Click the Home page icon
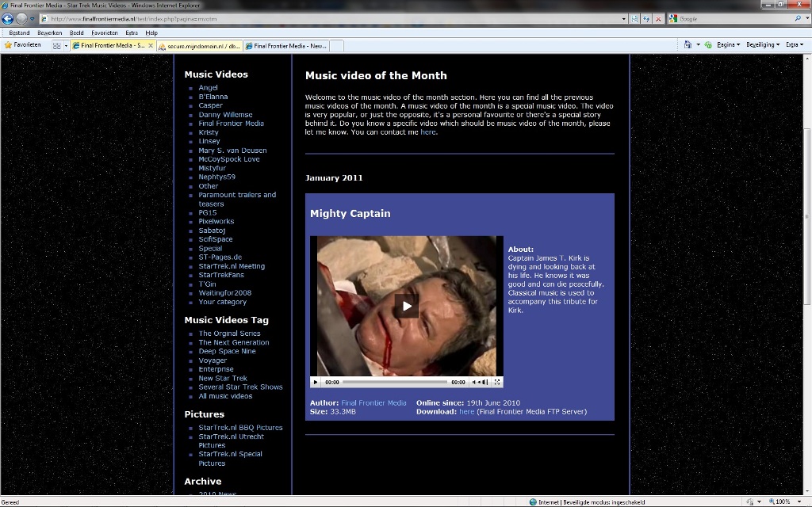This screenshot has width=812, height=507. (x=688, y=45)
